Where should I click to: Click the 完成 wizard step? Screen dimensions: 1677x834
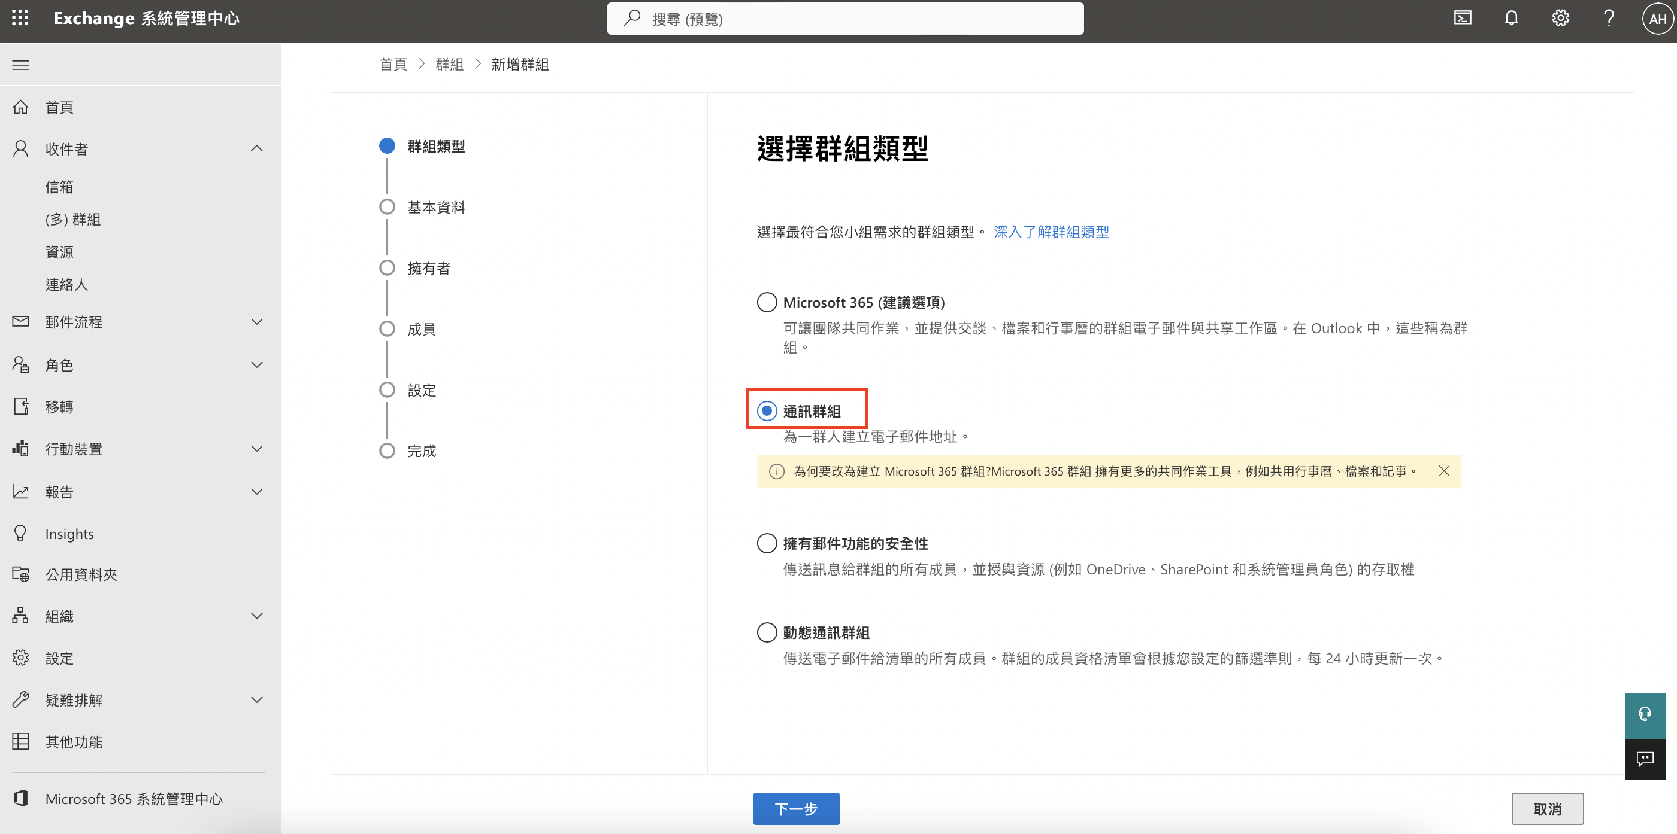(x=422, y=451)
